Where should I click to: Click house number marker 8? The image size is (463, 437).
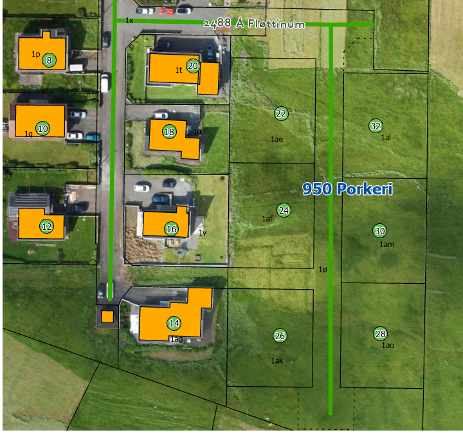[50, 60]
